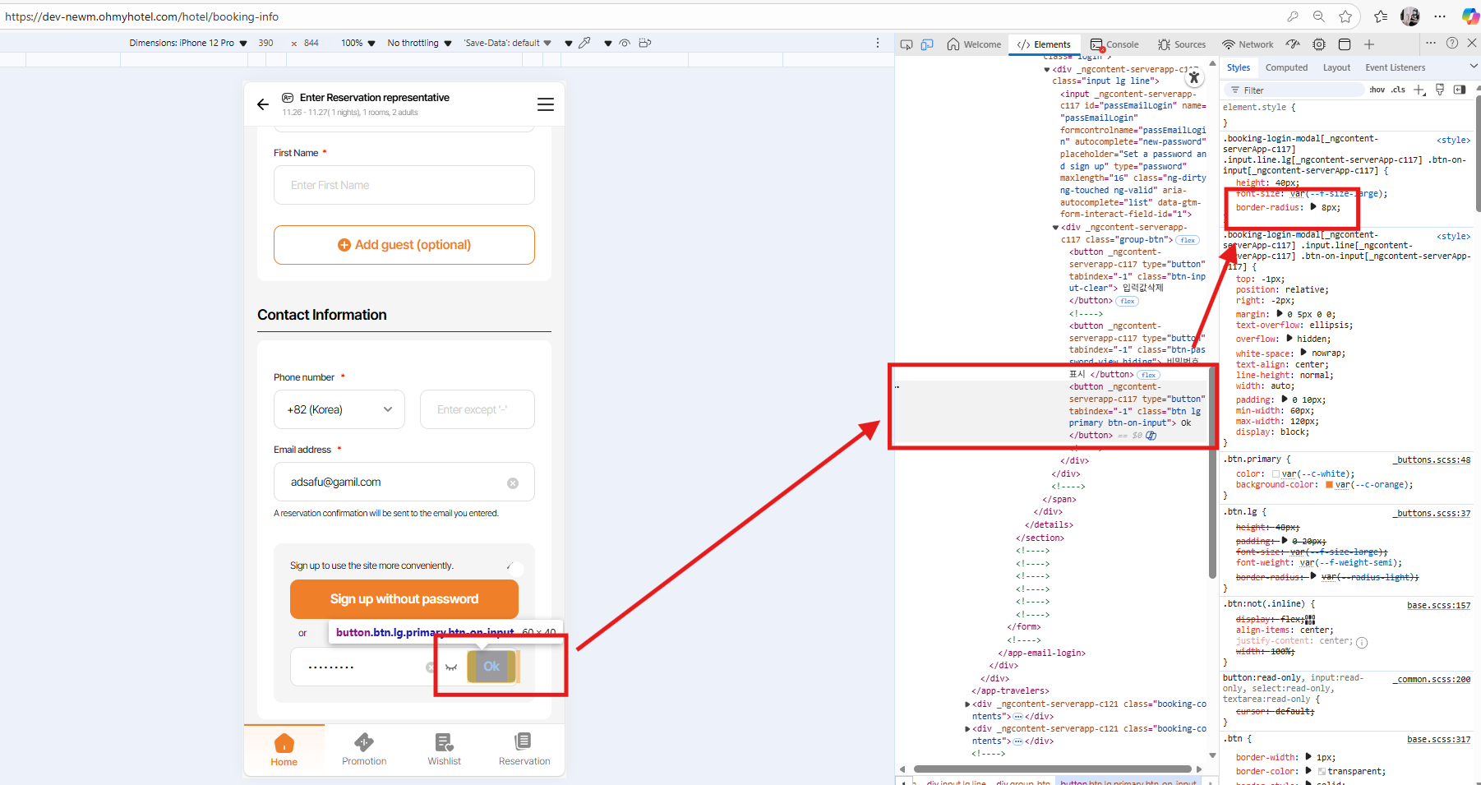Toggle the :hov element state button
Viewport: 1481px width, 785px height.
(x=1377, y=90)
